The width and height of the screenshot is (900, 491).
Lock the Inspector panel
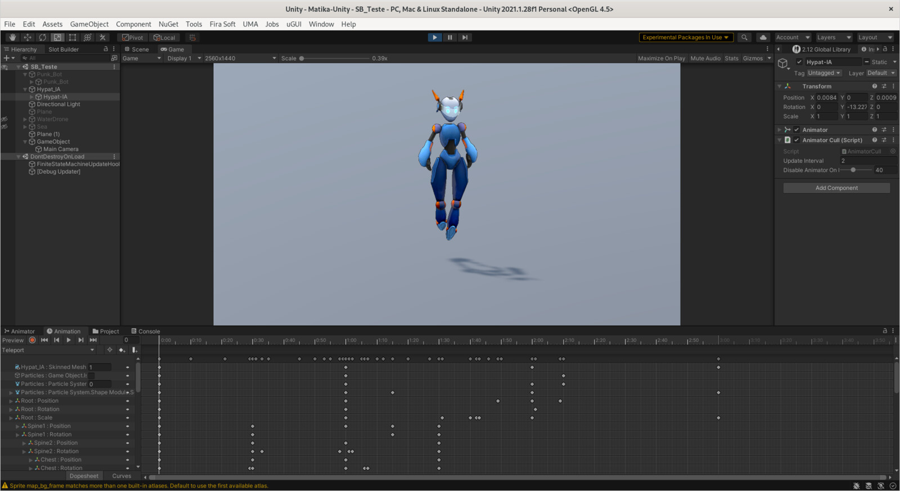[x=885, y=49]
